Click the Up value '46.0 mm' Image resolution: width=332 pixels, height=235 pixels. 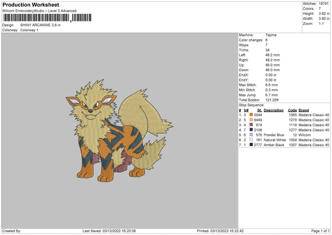coord(272,65)
